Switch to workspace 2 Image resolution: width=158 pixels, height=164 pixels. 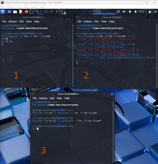pos(46,12)
